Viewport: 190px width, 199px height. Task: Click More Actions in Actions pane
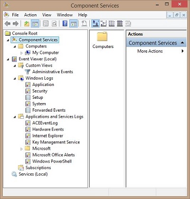(x=150, y=51)
